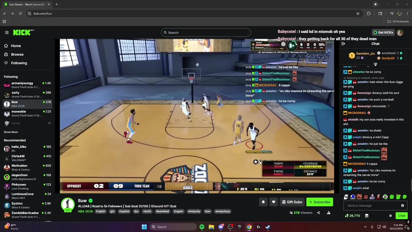Viewport: 412px width, 232px height.
Task: Open the emoji picker in message box
Action: pos(402,206)
